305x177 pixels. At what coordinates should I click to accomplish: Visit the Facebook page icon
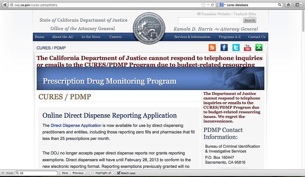click(x=224, y=48)
